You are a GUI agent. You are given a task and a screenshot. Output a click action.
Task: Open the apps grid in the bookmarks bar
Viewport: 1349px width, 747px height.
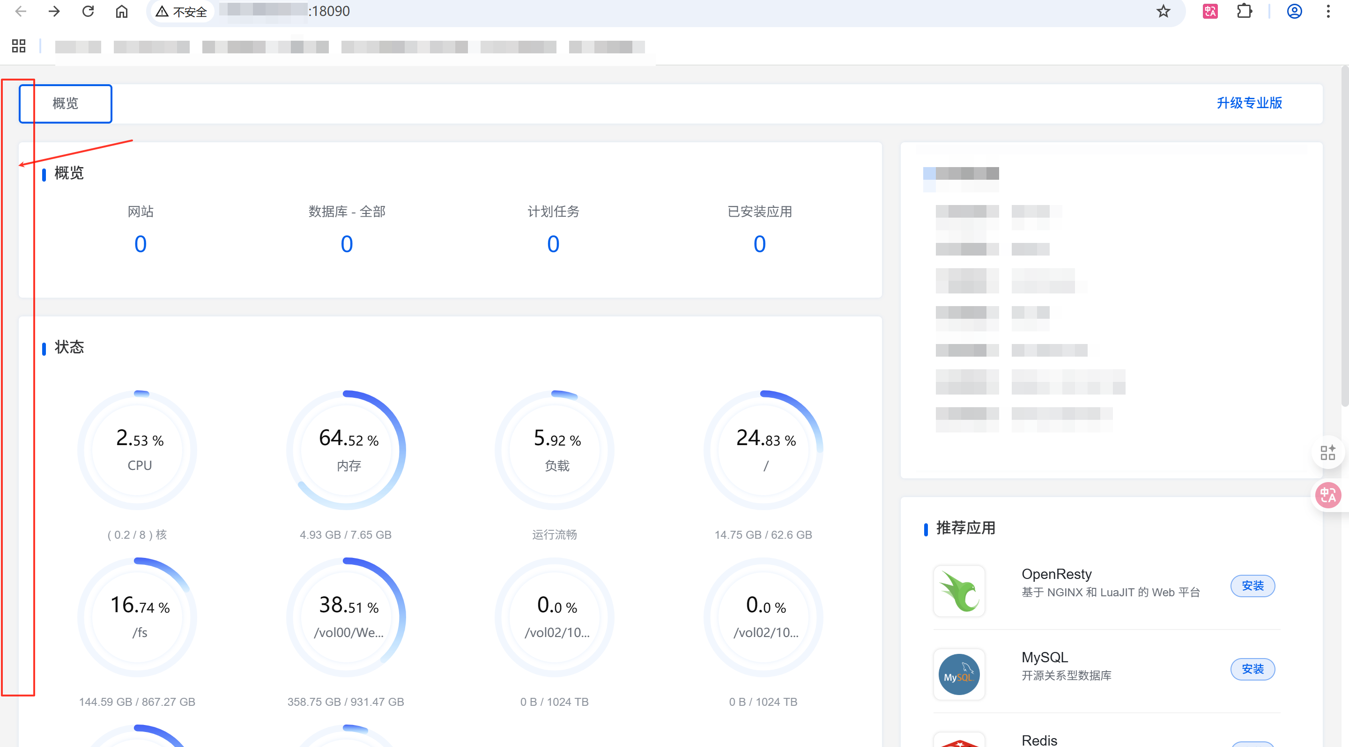18,46
